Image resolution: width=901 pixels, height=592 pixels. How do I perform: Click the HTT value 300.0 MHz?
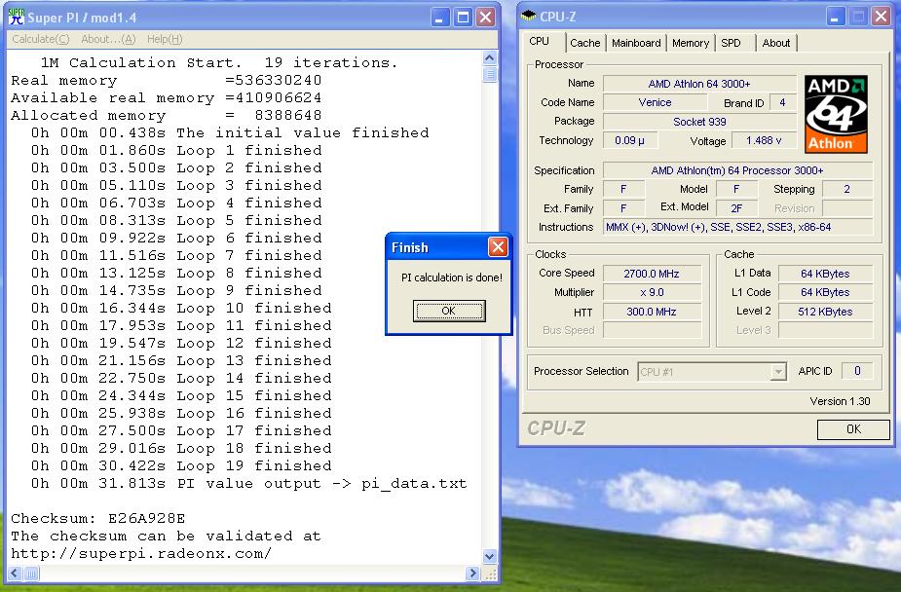point(652,312)
